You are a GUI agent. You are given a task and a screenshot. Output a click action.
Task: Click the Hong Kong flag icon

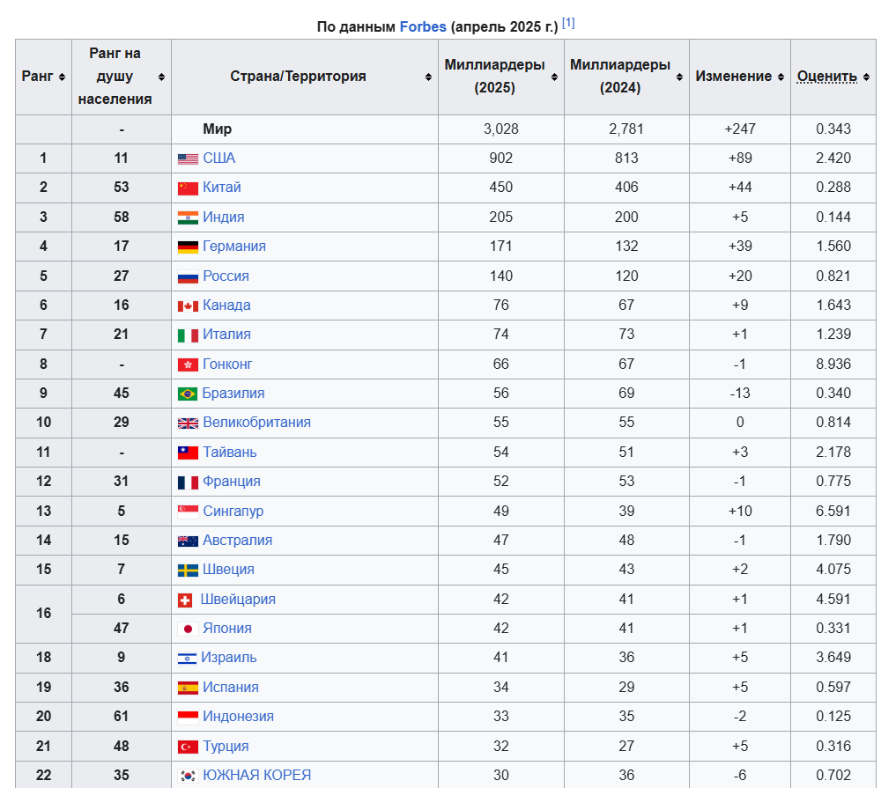coord(188,365)
